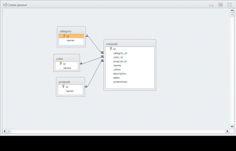Click the key icon in category table
The width and height of the screenshot is (236, 151).
point(64,36)
